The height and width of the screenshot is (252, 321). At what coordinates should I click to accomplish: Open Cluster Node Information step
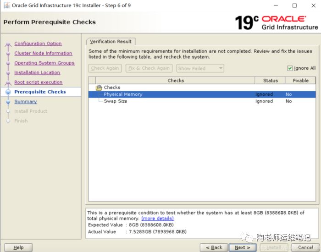[x=43, y=53]
